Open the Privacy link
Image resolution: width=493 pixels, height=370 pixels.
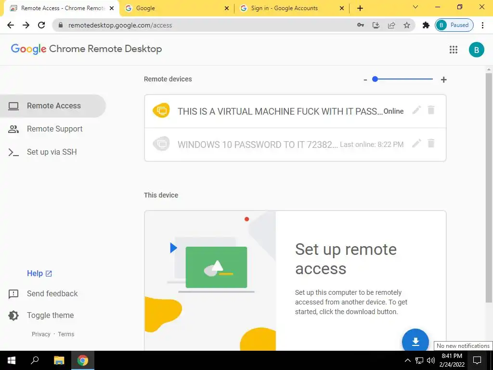tap(41, 334)
